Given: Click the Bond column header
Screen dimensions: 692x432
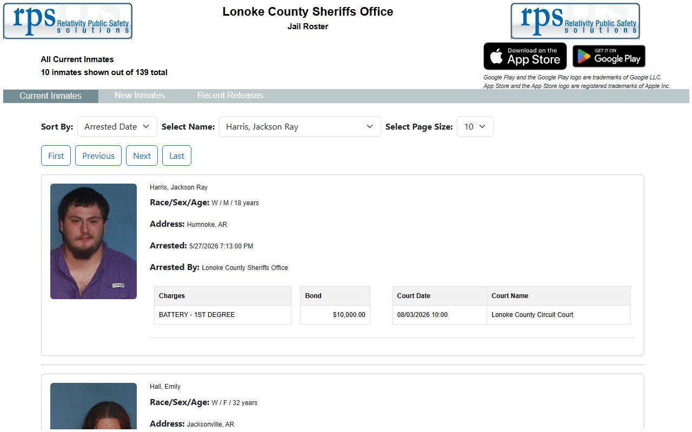Looking at the screenshot, I should 335,296.
